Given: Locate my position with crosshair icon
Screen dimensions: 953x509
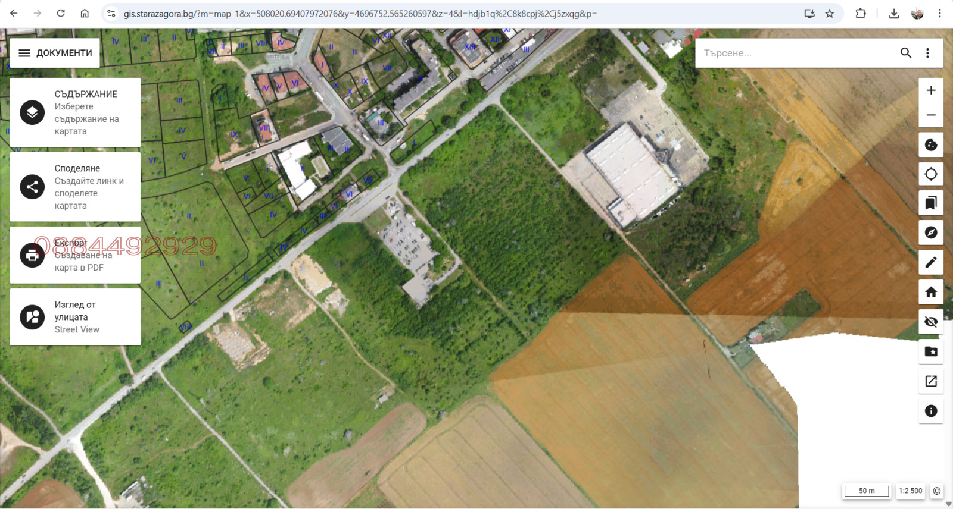Looking at the screenshot, I should pyautogui.click(x=931, y=174).
